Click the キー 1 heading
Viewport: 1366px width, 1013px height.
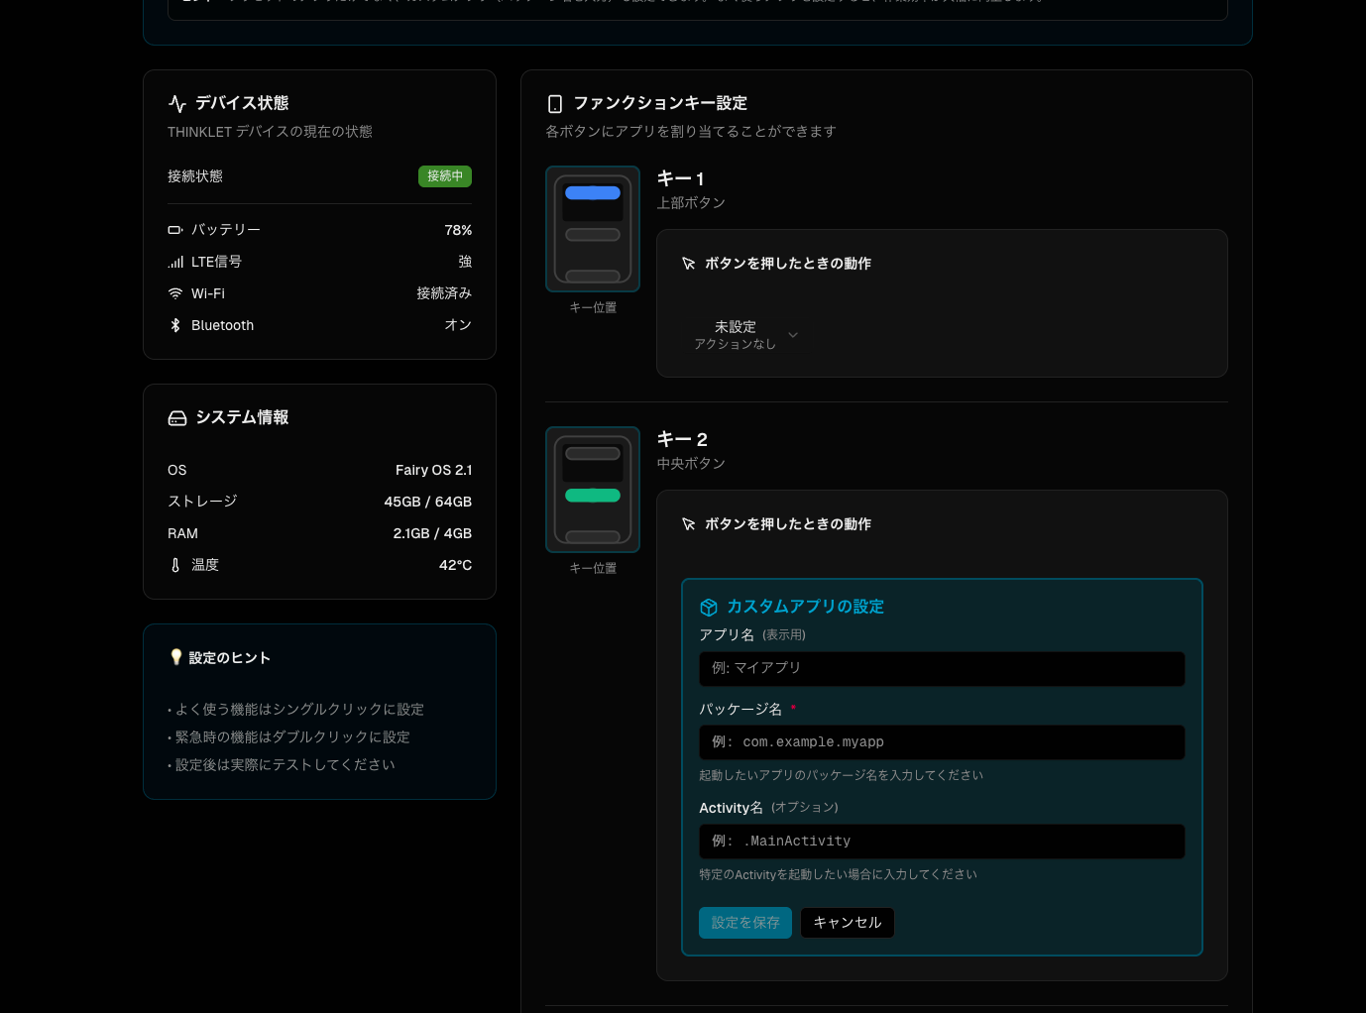point(681,178)
